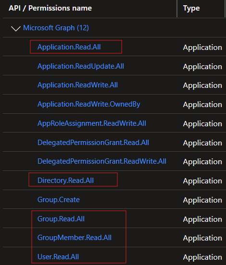
Task: Open the Group.Create permission
Action: click(x=59, y=200)
